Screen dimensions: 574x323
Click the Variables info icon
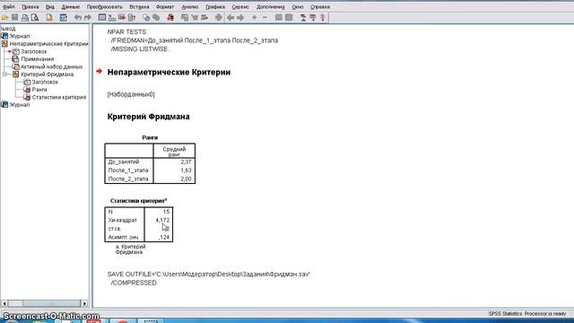(x=132, y=17)
